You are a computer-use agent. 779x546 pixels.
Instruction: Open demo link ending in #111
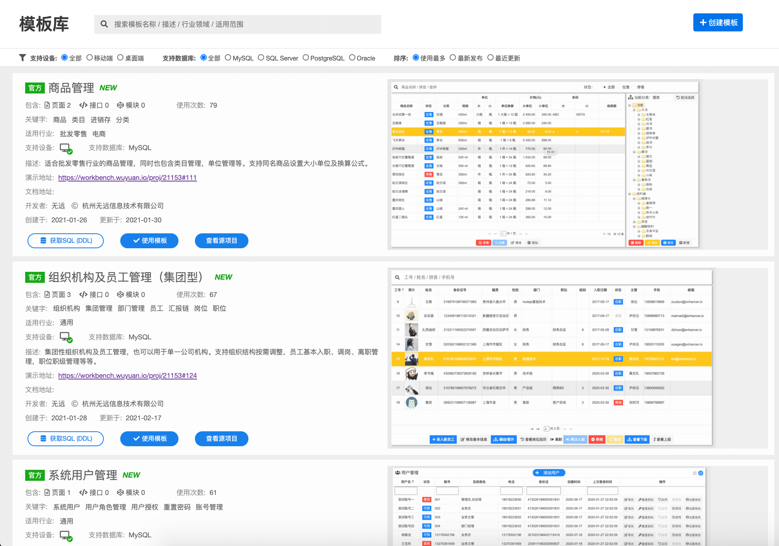click(127, 178)
